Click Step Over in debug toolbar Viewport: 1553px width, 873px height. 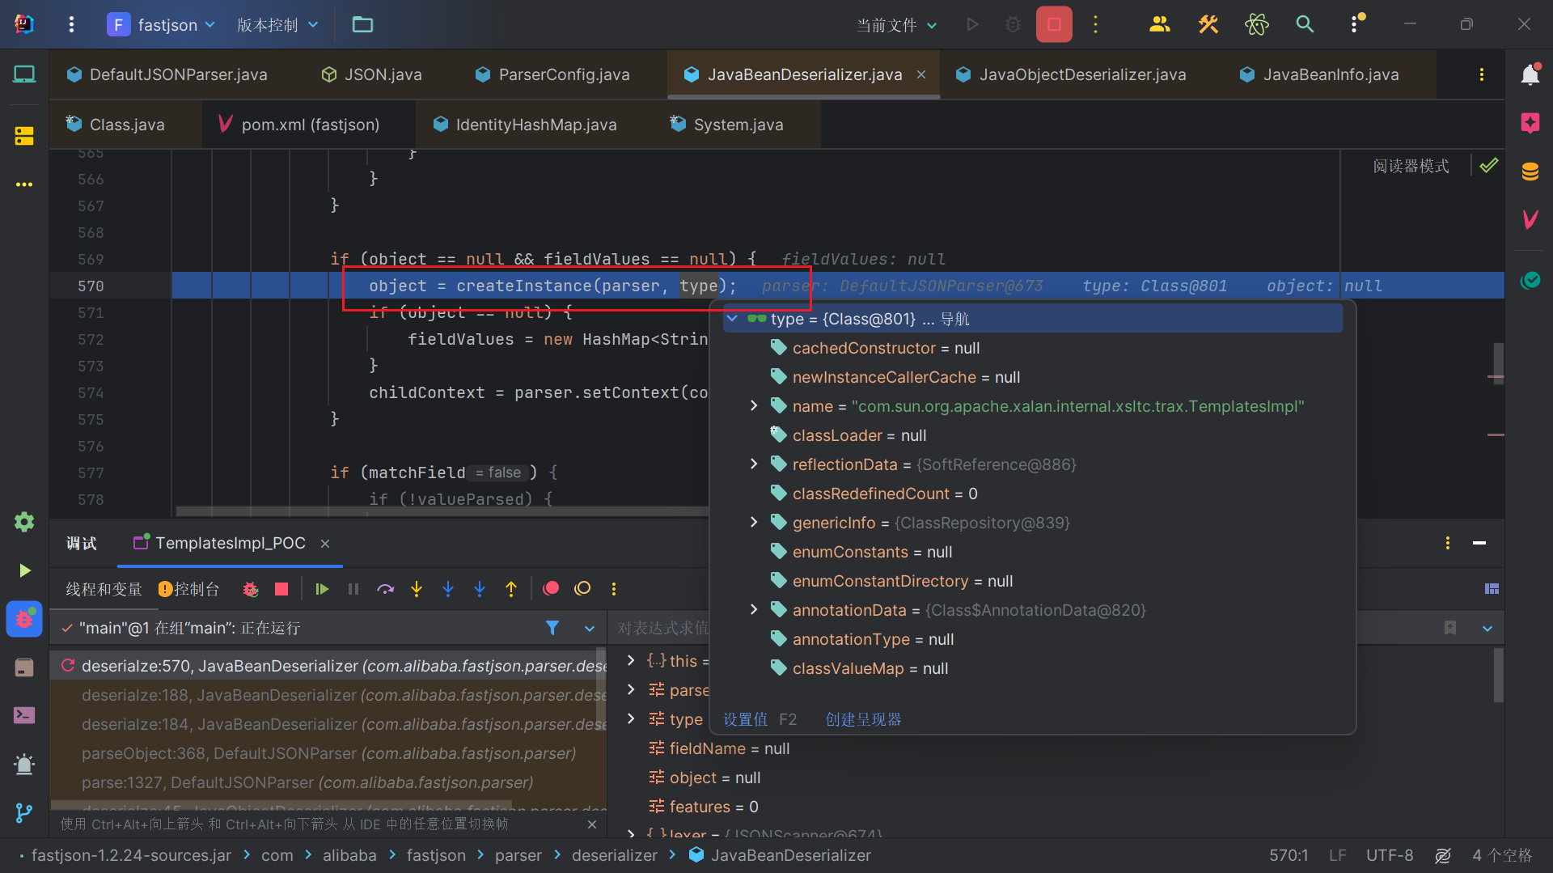[385, 589]
